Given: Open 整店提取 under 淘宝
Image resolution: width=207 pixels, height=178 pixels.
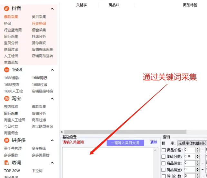Looking at the screenshot, I should tap(11, 107).
